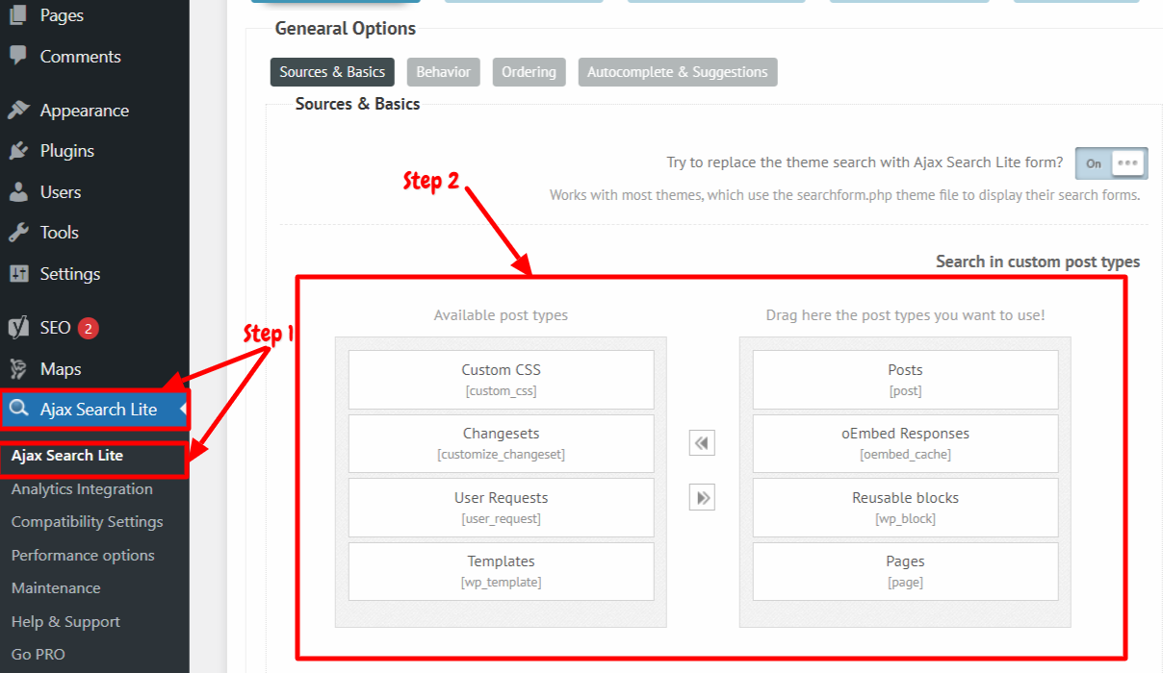
Task: Click the move-left double arrow button
Action: (702, 443)
